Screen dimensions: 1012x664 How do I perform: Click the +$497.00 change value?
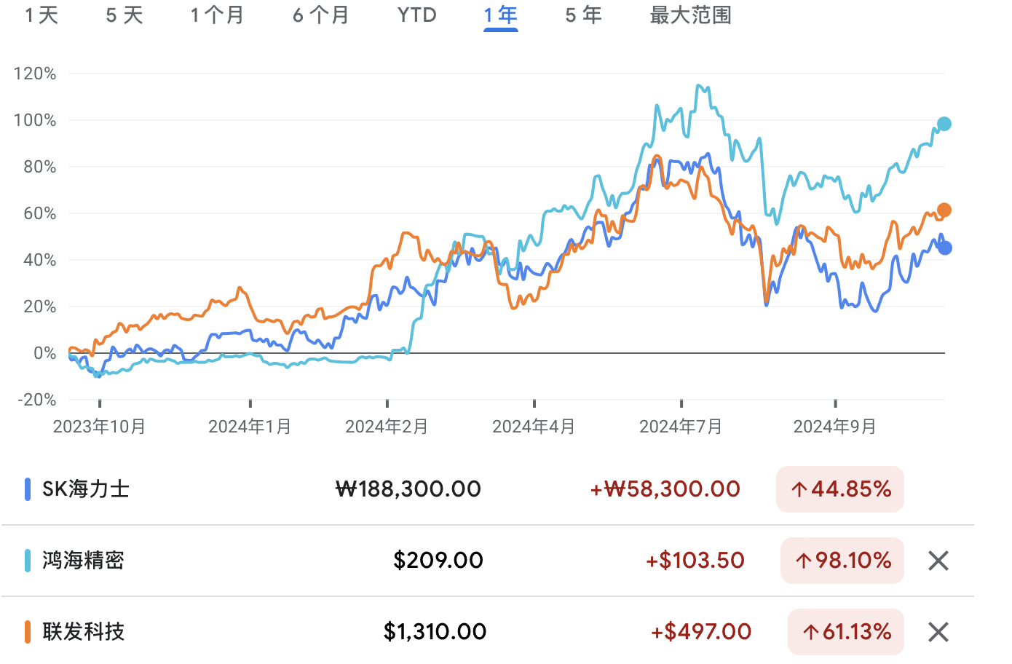701,632
